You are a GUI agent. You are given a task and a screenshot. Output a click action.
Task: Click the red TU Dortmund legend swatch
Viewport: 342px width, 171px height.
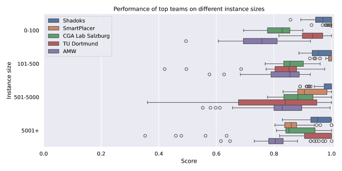tap(54, 43)
